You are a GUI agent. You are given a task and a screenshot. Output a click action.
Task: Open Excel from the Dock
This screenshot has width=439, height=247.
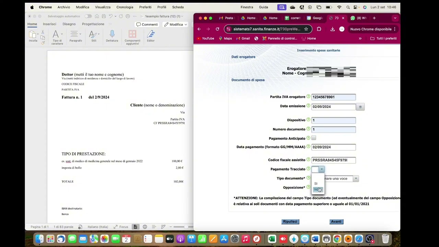point(272,239)
